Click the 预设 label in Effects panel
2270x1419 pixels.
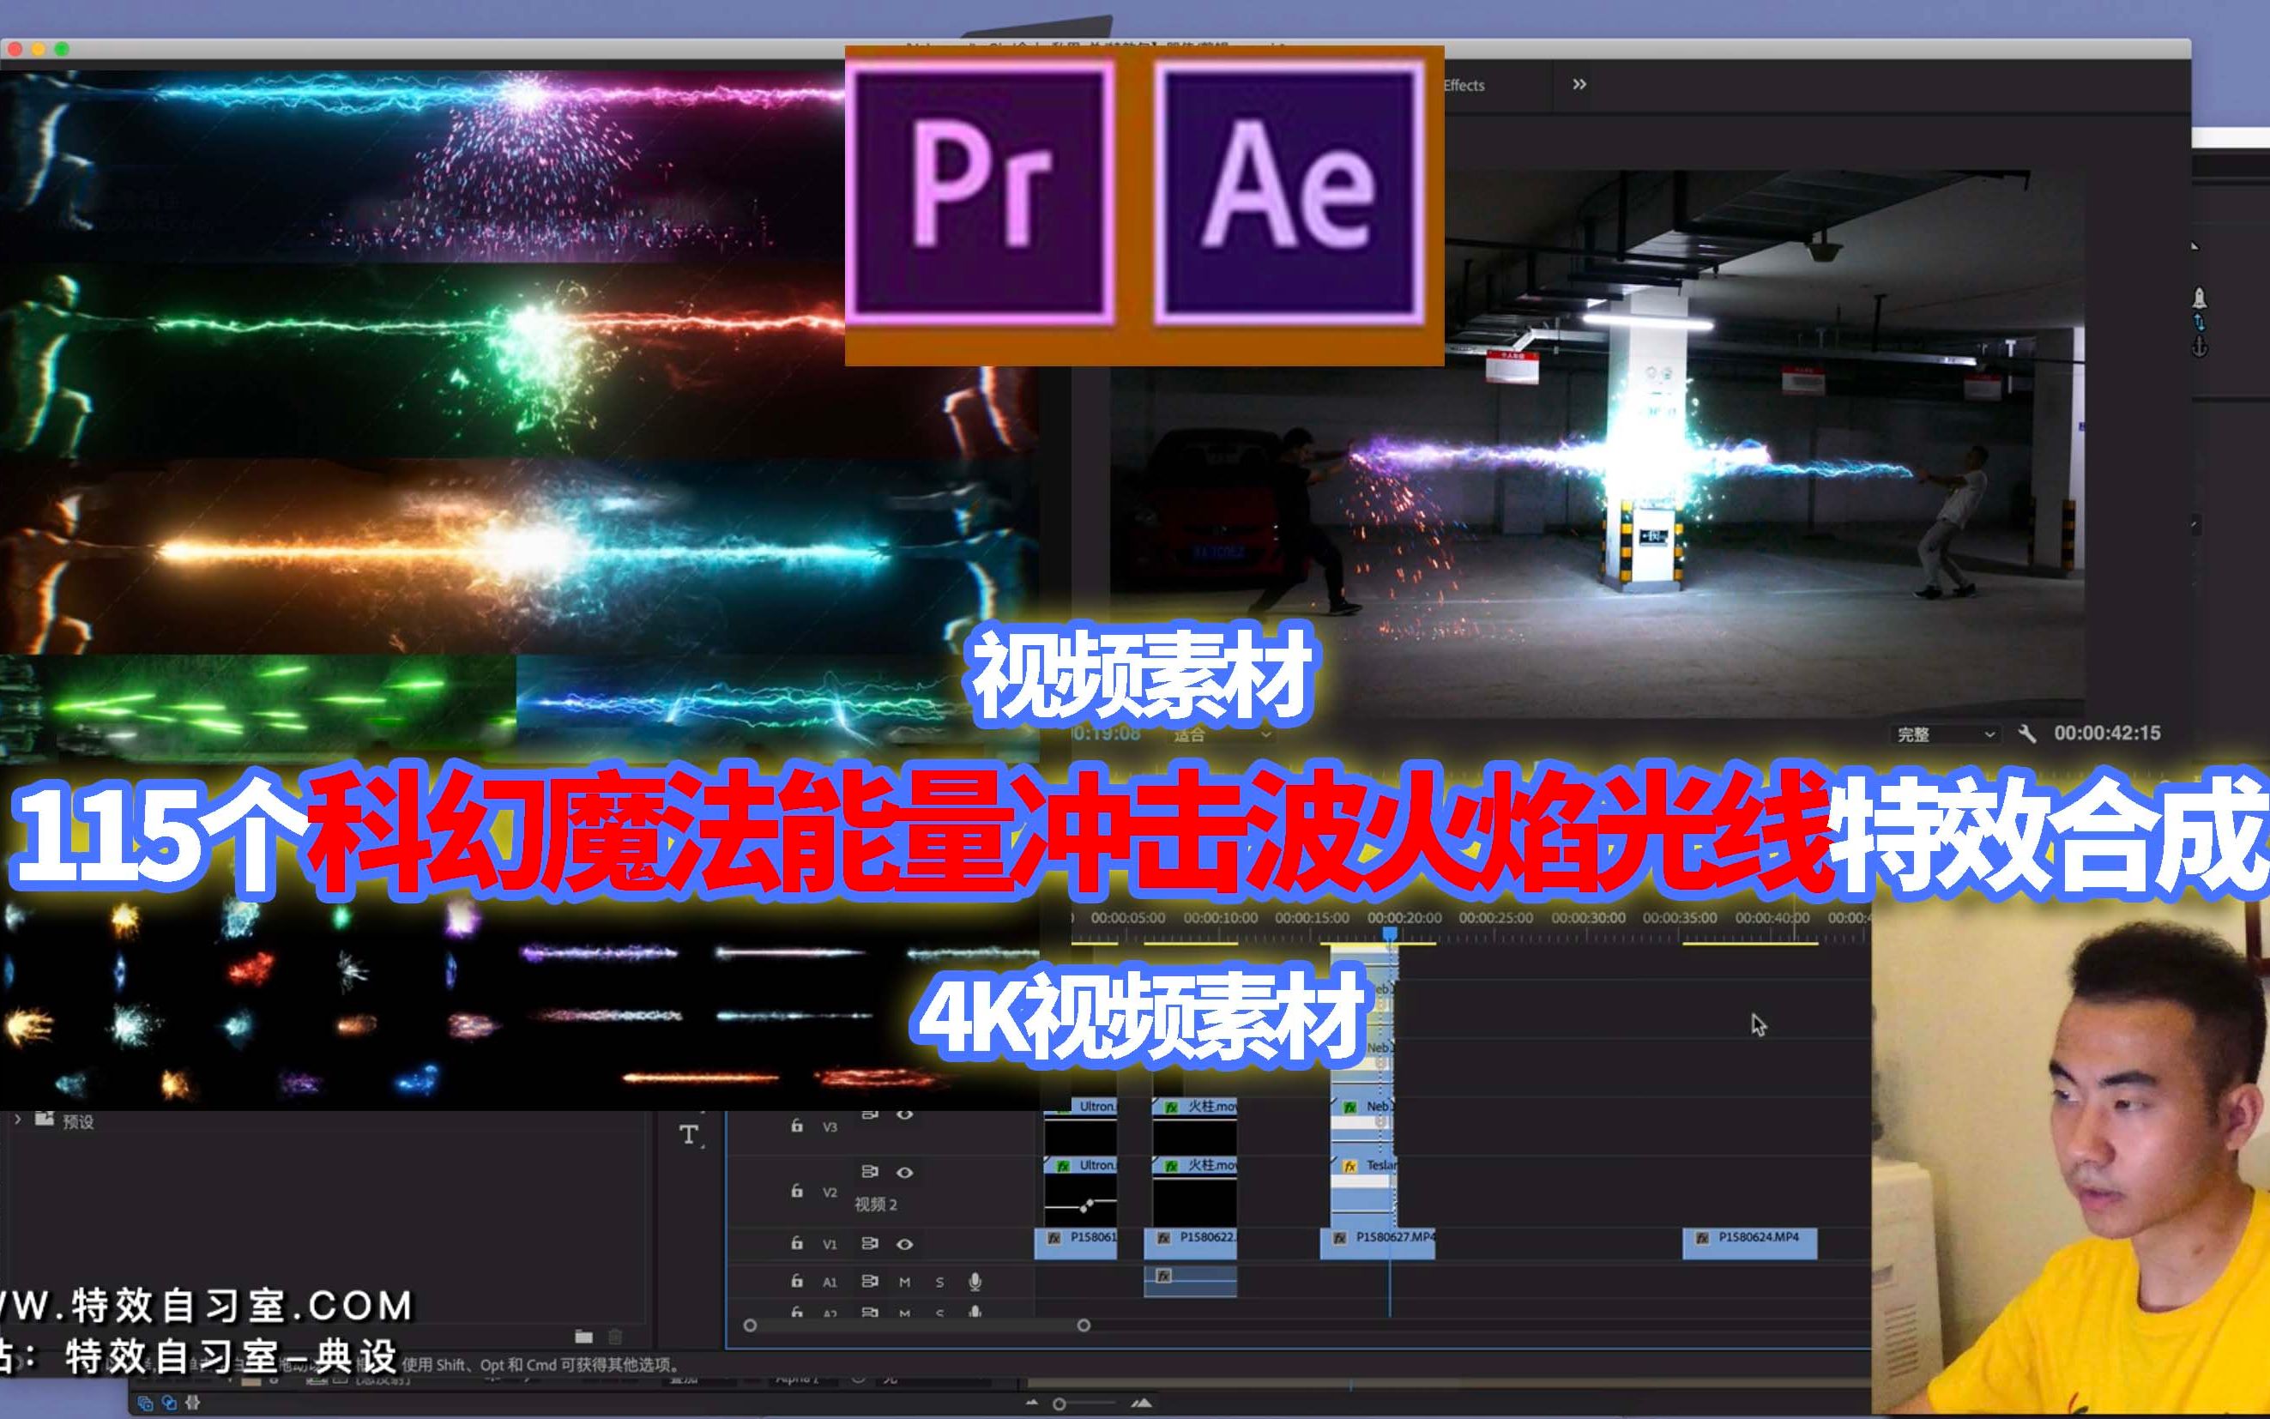pyautogui.click(x=78, y=1121)
